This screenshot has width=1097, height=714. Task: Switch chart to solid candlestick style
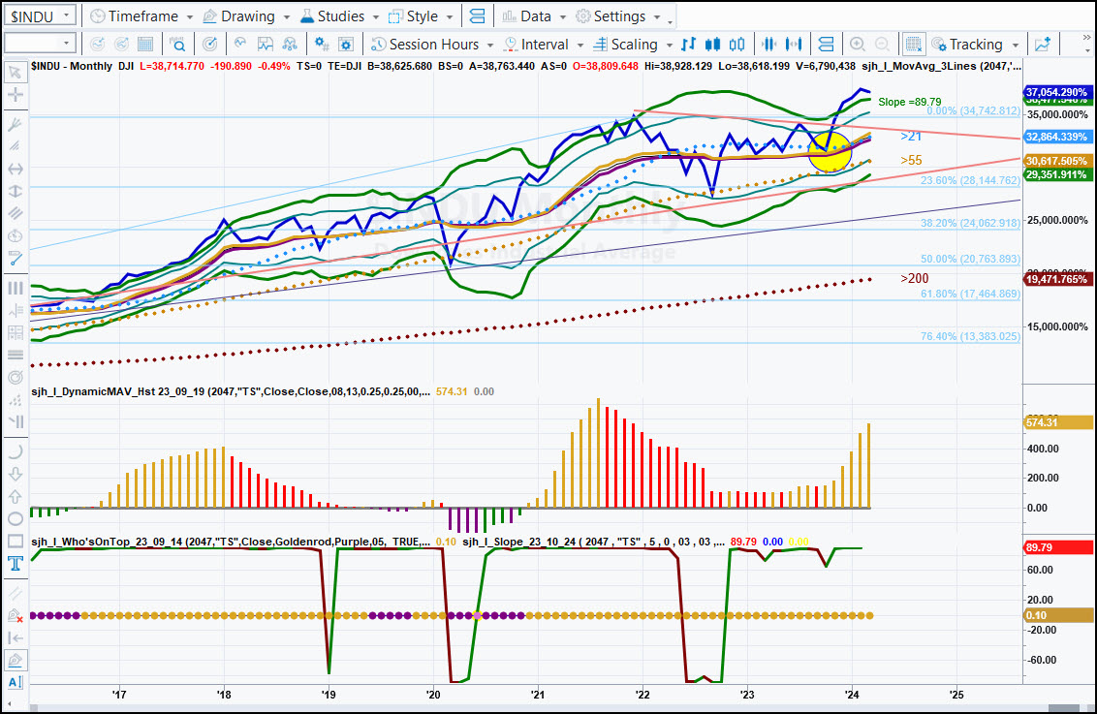pos(713,44)
